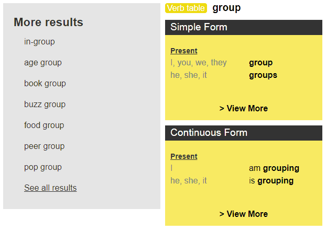Expand View More under Simple Form
Image resolution: width=326 pixels, height=231 pixels.
pos(243,109)
